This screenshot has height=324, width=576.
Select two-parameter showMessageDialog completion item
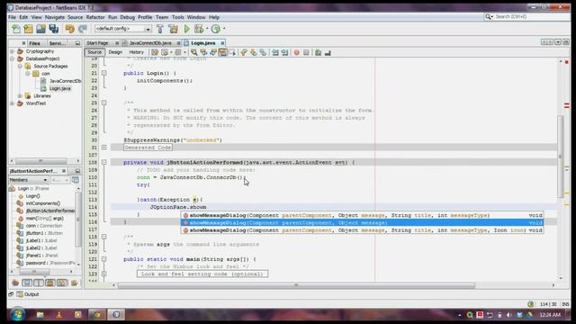(x=362, y=222)
